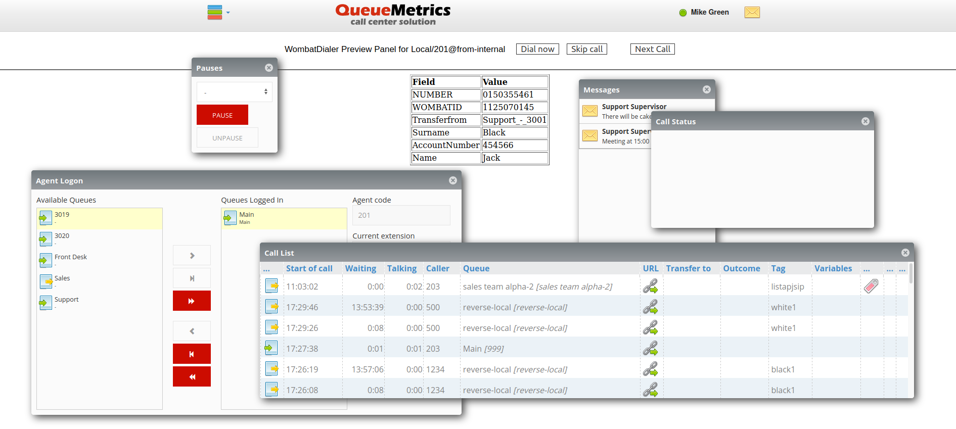The image size is (956, 429).
Task: Click the WOMBATID value 1125070145
Action: tap(515, 107)
